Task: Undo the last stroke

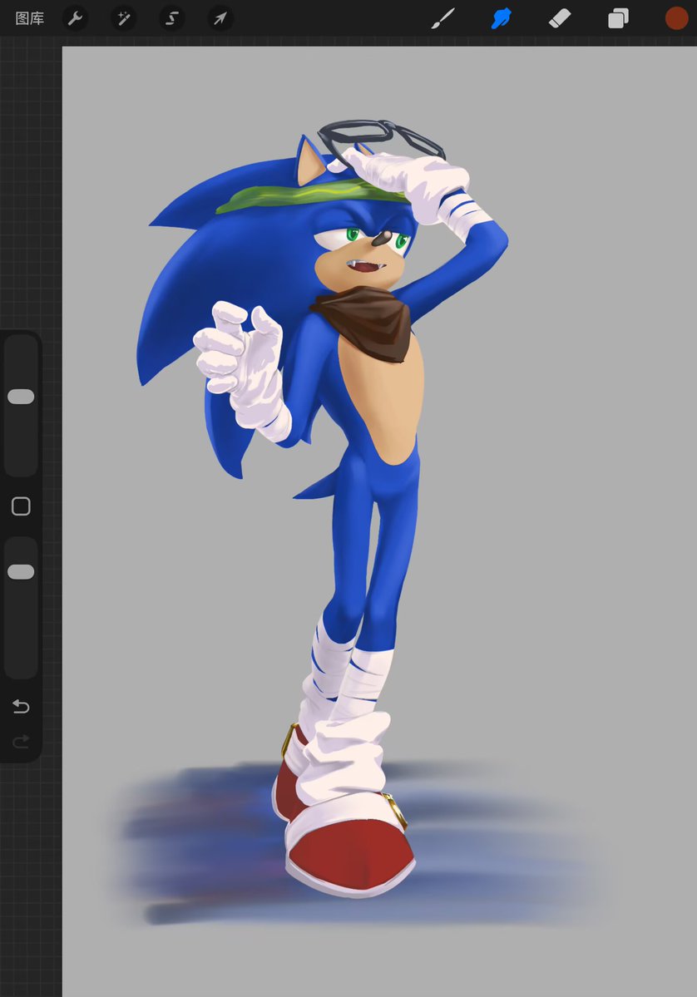Action: pos(21,706)
